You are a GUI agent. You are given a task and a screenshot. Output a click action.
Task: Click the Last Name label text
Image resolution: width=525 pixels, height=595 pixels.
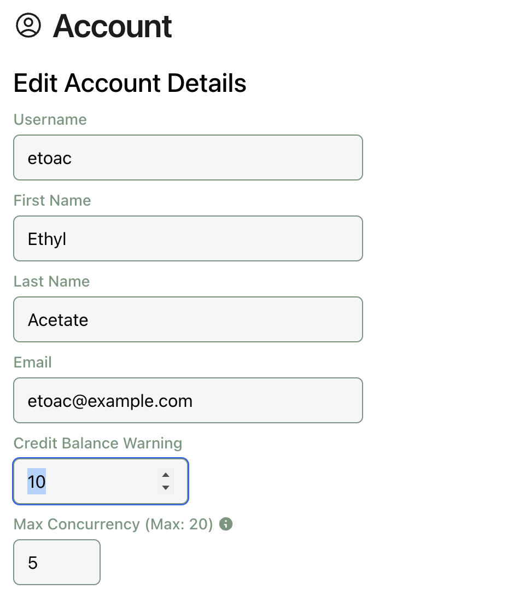pyautogui.click(x=51, y=282)
